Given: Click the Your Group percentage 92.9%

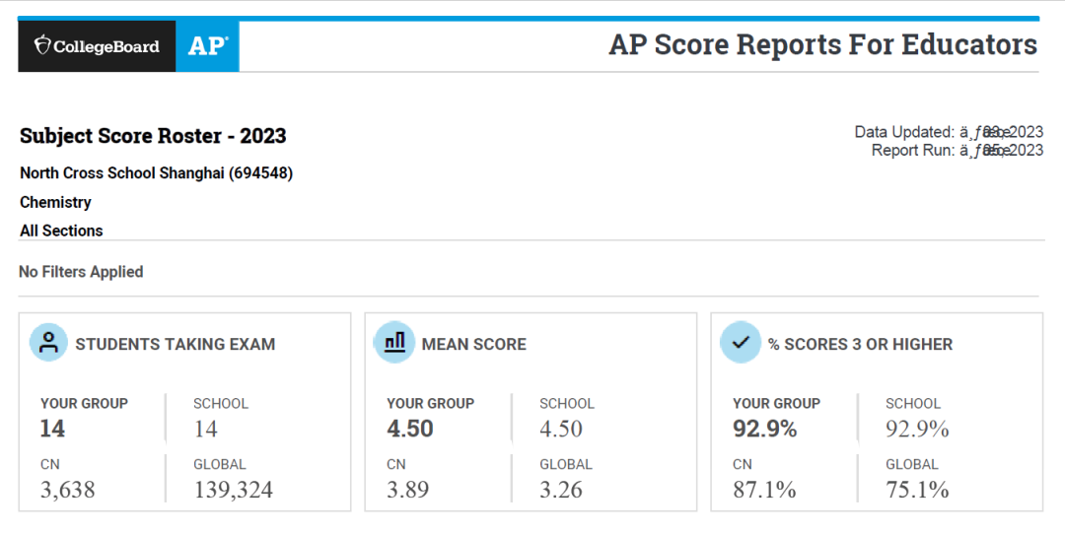Looking at the screenshot, I should (x=765, y=429).
